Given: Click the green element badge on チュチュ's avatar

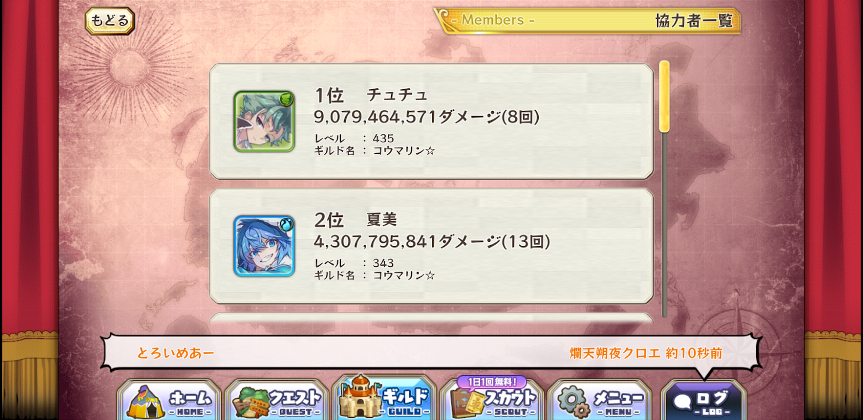Looking at the screenshot, I should click(x=286, y=100).
